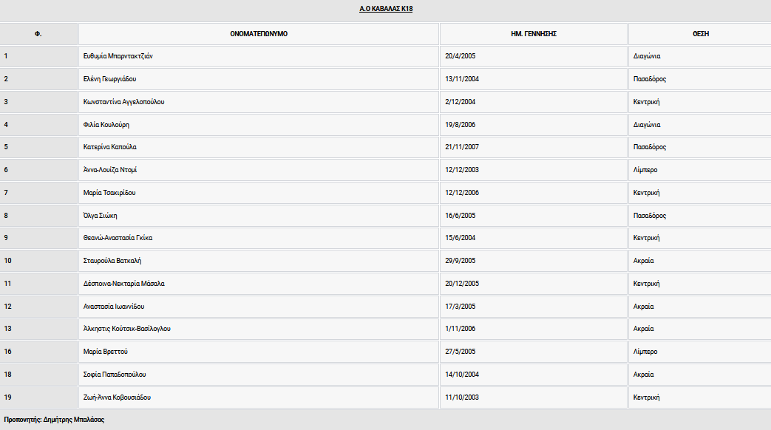771x430 pixels.
Task: Click the birth date 29/9/2005
Action: (x=461, y=261)
